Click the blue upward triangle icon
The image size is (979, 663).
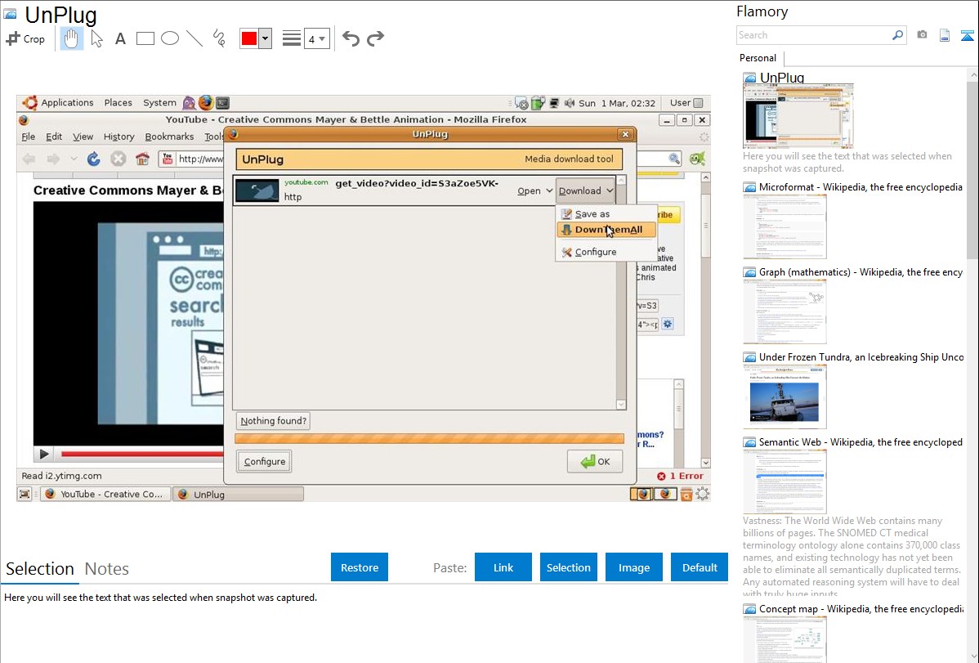(967, 35)
